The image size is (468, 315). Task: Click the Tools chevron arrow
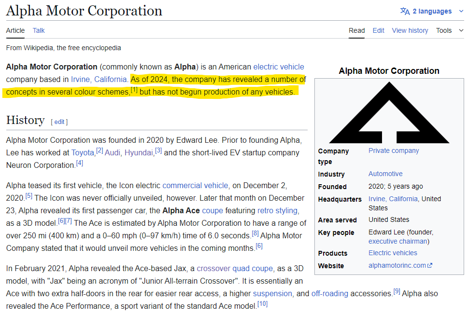(461, 30)
